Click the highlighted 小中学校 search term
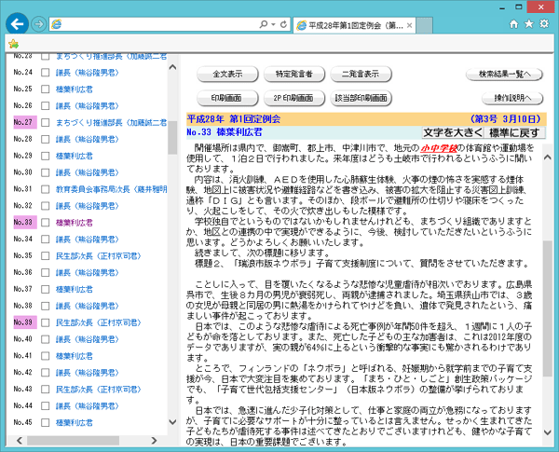 (439, 147)
